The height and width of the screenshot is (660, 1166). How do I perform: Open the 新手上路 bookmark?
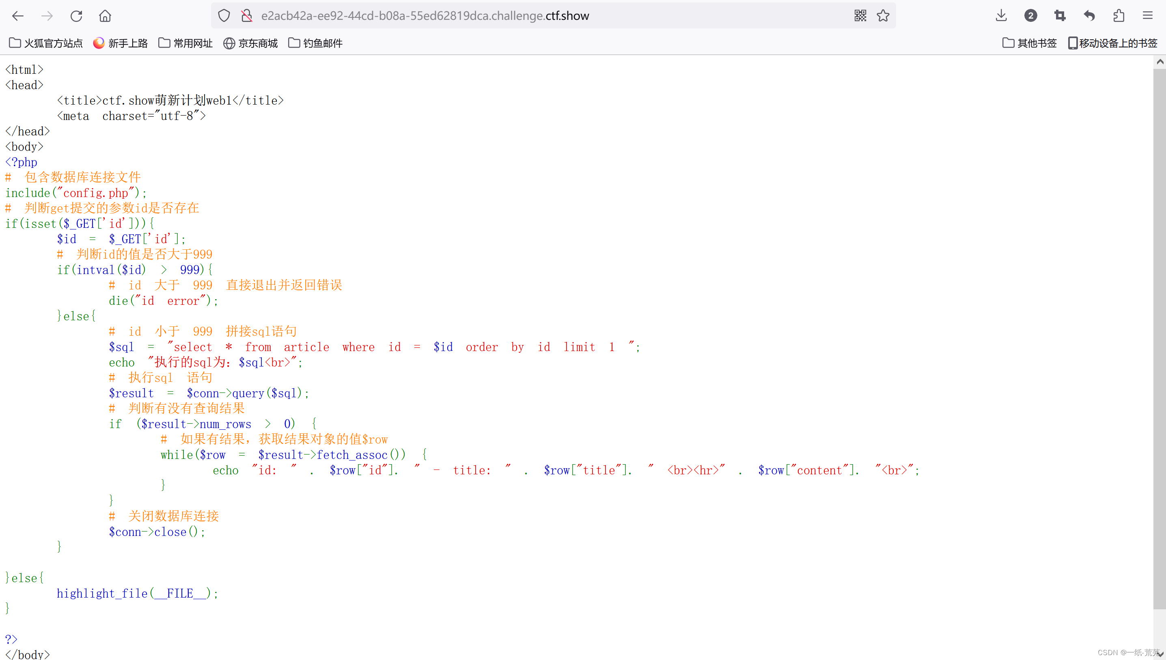120,43
